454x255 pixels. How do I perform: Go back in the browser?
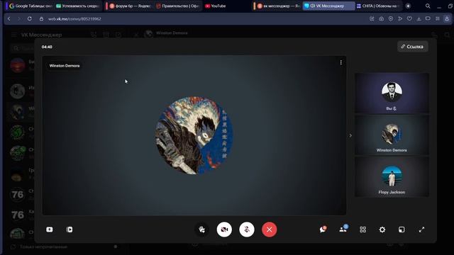(x=9, y=19)
